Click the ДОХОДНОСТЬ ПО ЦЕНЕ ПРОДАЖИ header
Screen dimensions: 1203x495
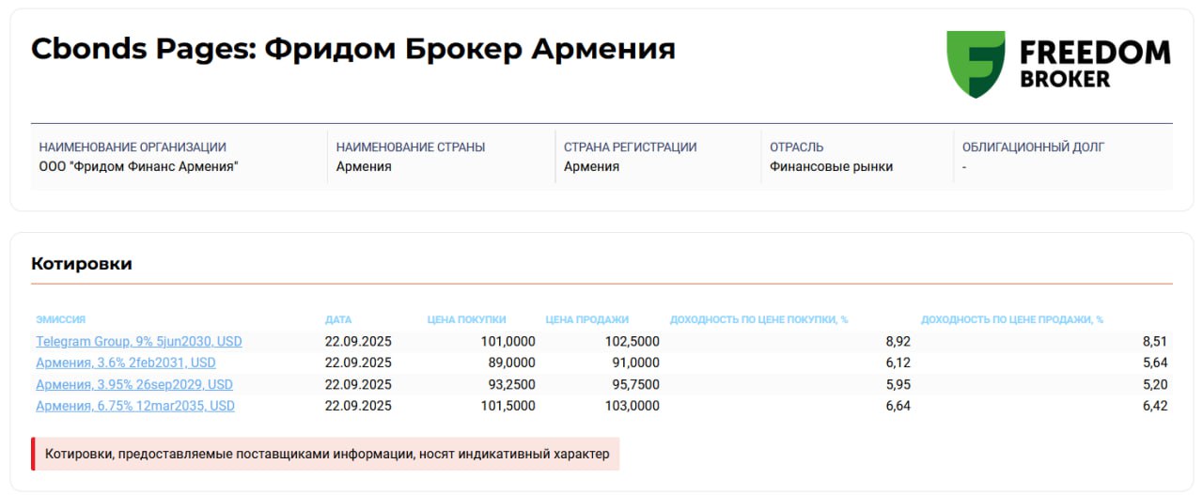point(1011,319)
